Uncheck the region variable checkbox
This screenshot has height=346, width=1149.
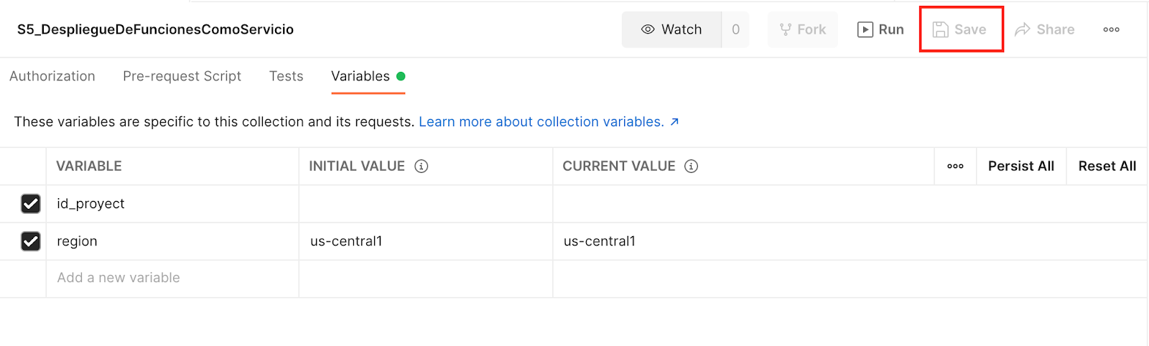[31, 241]
